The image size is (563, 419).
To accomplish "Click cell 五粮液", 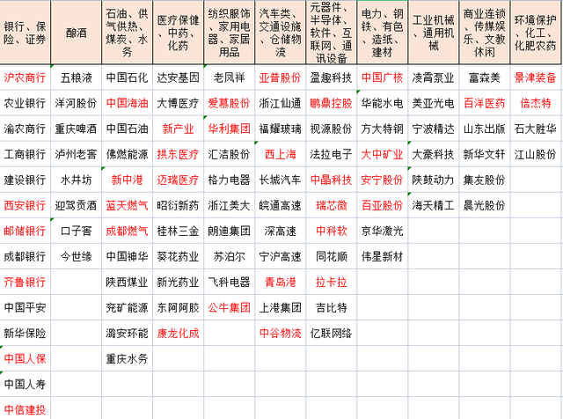I will [77, 77].
